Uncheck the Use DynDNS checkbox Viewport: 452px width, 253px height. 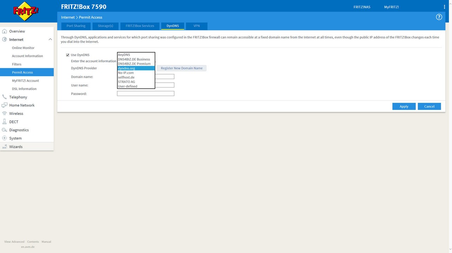[68, 55]
